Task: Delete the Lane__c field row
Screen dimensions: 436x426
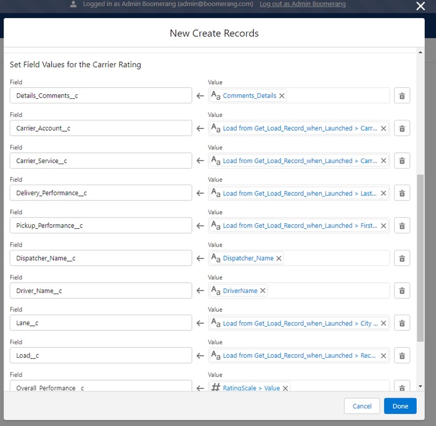Action: click(401, 323)
